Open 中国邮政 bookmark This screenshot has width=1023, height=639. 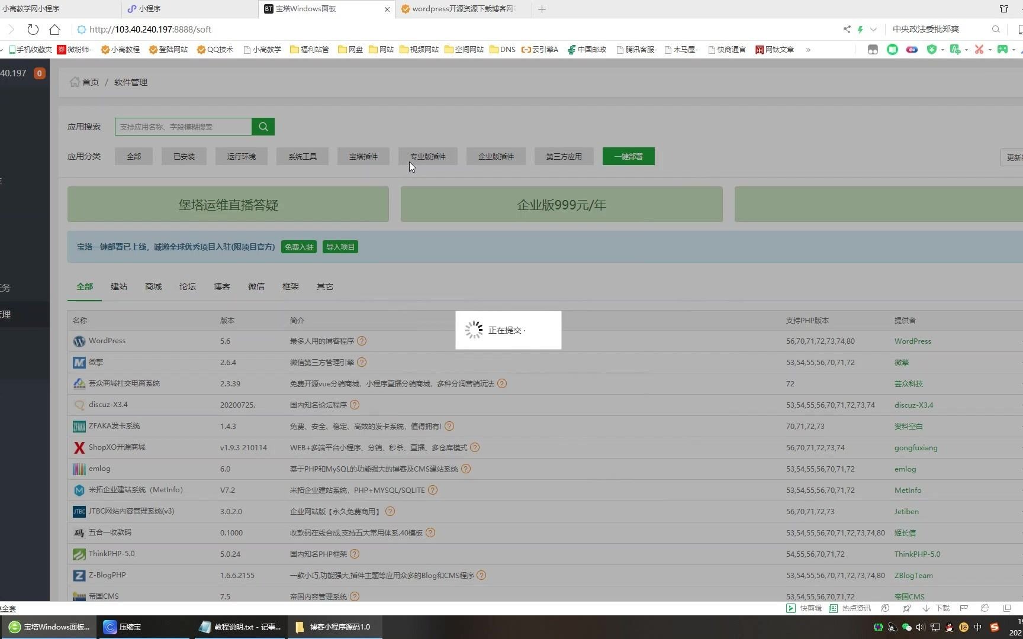[587, 50]
